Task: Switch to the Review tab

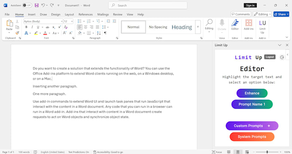Action: point(118,14)
